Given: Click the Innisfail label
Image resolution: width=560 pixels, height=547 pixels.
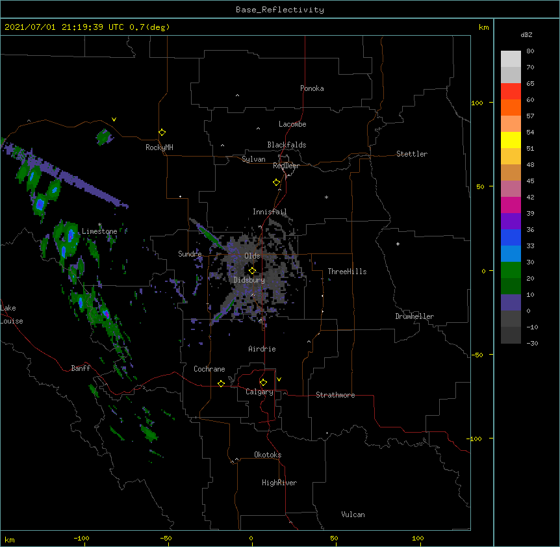Looking at the screenshot, I should (x=270, y=212).
